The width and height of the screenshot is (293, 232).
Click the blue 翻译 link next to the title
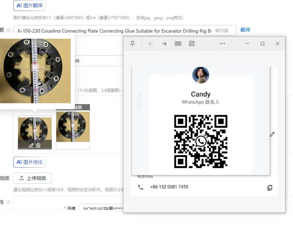coord(245,30)
